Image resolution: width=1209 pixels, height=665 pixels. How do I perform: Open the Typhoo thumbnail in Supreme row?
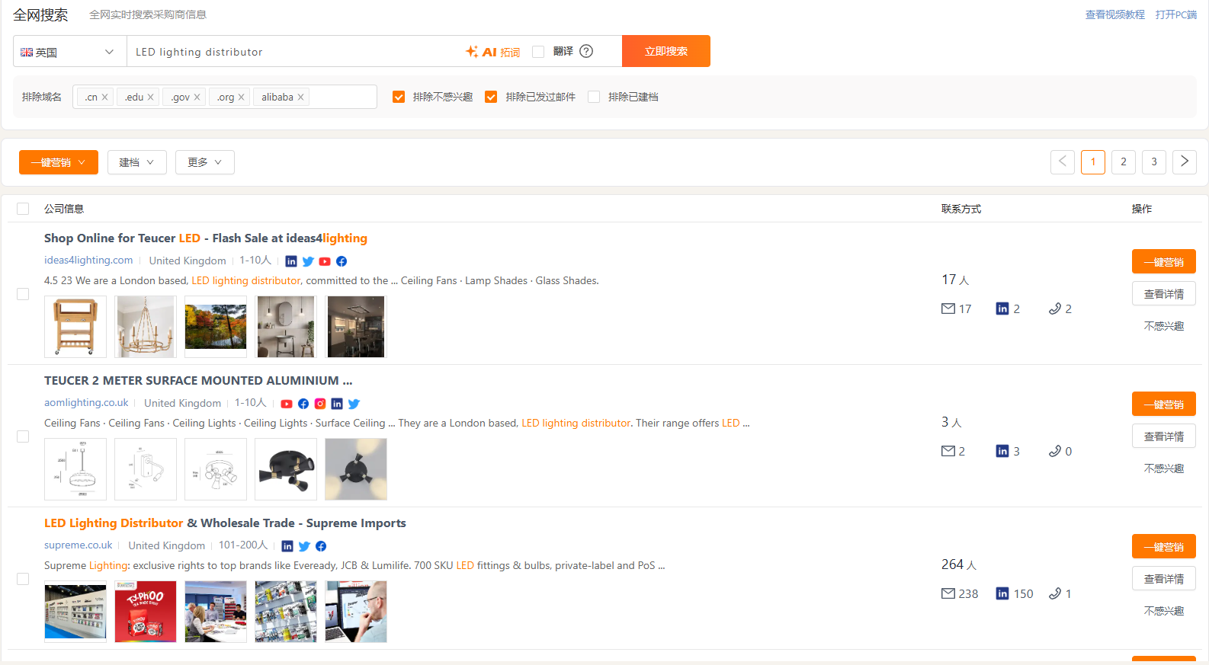tap(146, 612)
